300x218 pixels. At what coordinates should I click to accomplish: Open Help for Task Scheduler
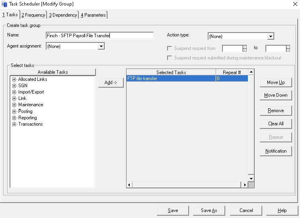coord(282,210)
